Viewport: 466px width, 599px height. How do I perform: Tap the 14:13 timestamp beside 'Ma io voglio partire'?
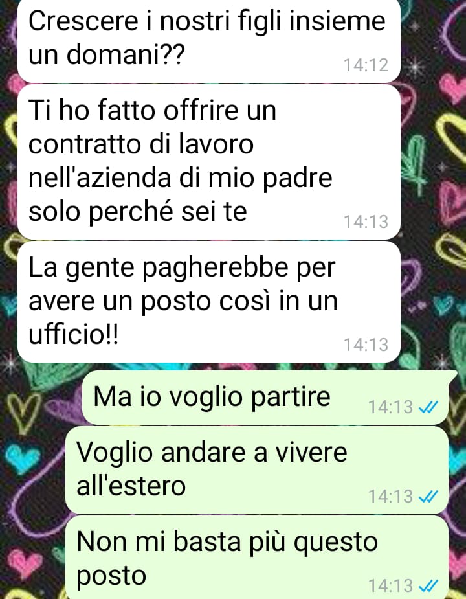(x=390, y=407)
